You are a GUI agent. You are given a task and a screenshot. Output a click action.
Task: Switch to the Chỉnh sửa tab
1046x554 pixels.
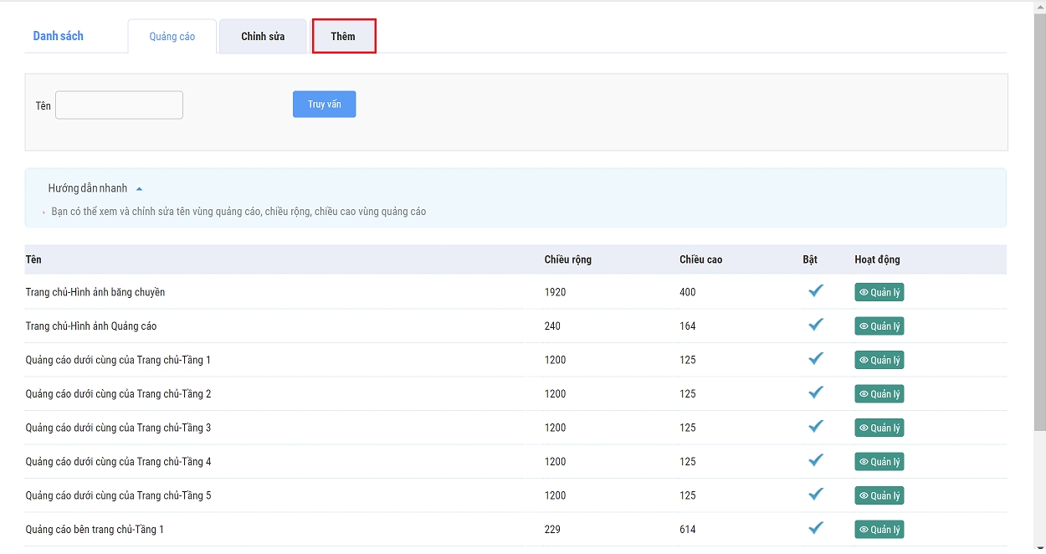coord(263,37)
